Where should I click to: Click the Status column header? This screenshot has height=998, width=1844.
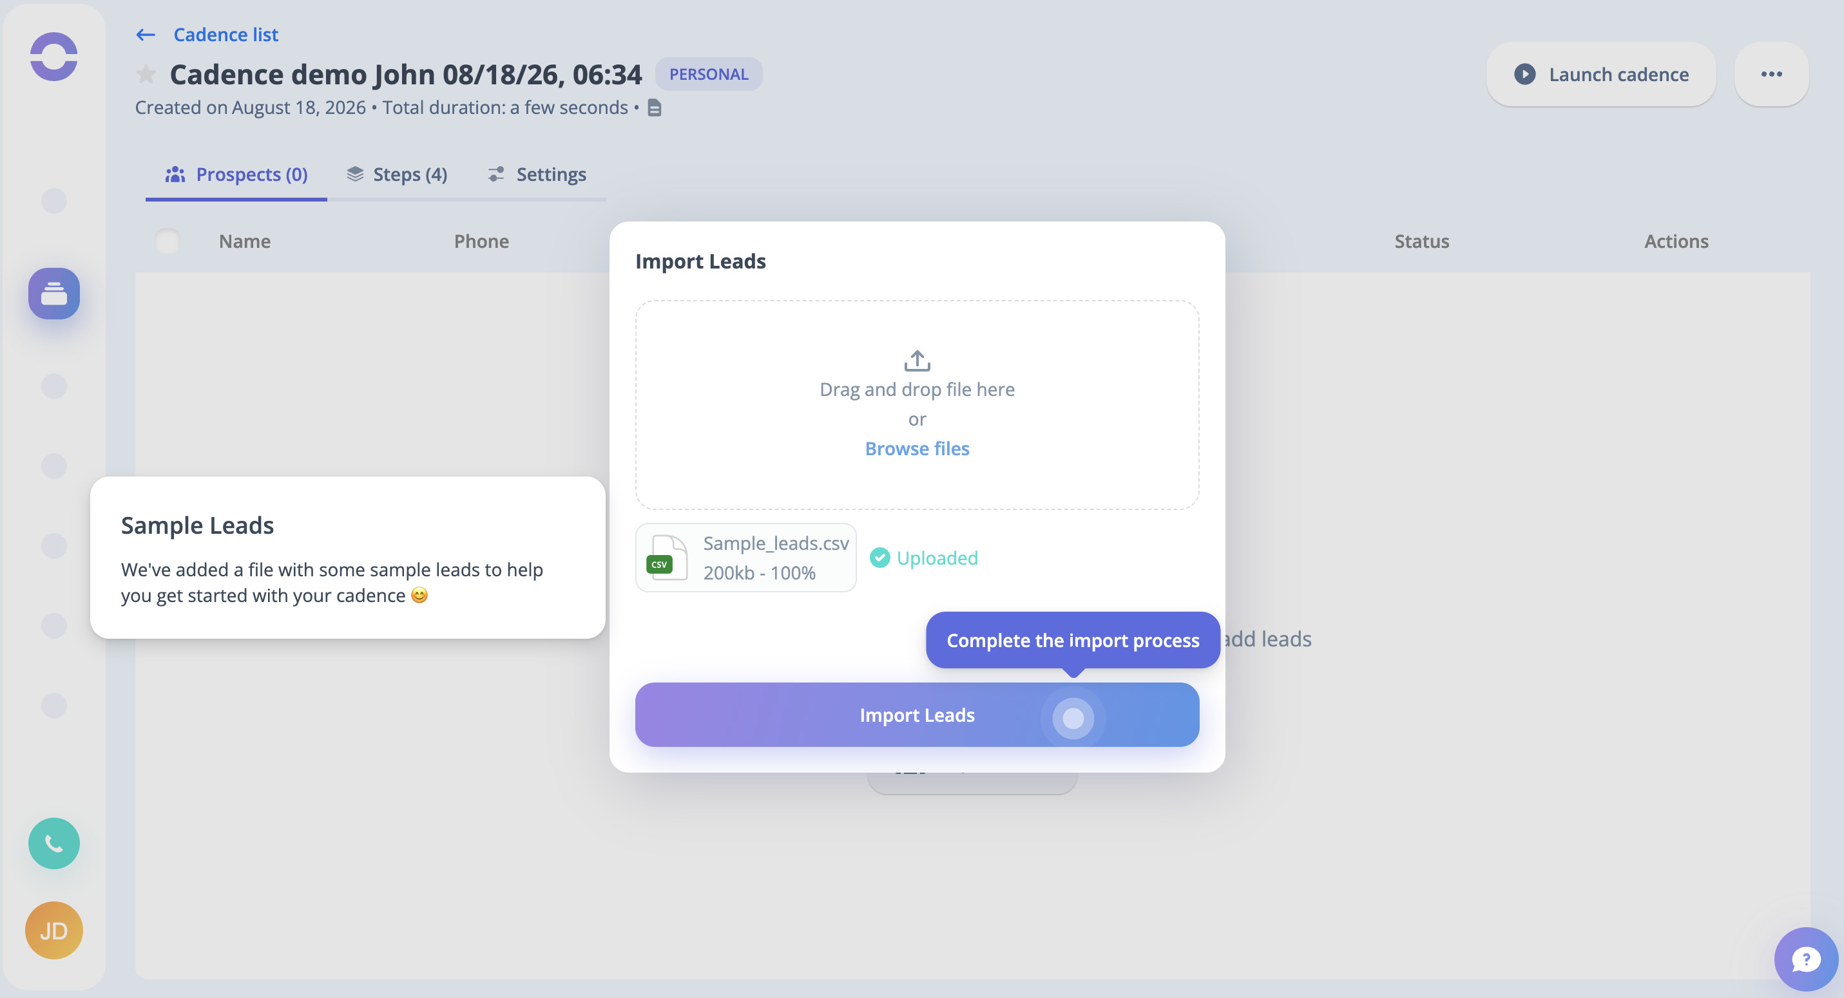(x=1421, y=241)
